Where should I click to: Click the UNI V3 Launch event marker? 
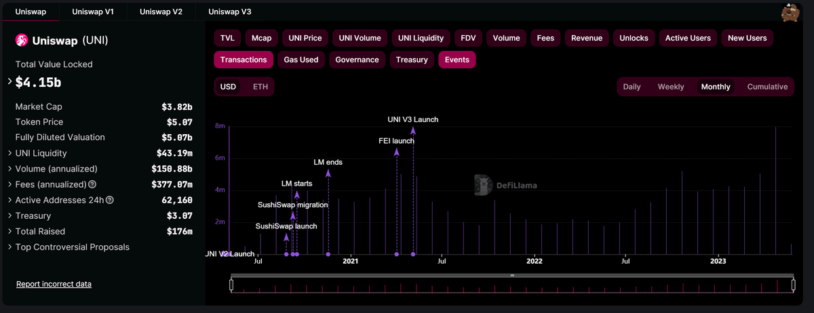pos(413,254)
